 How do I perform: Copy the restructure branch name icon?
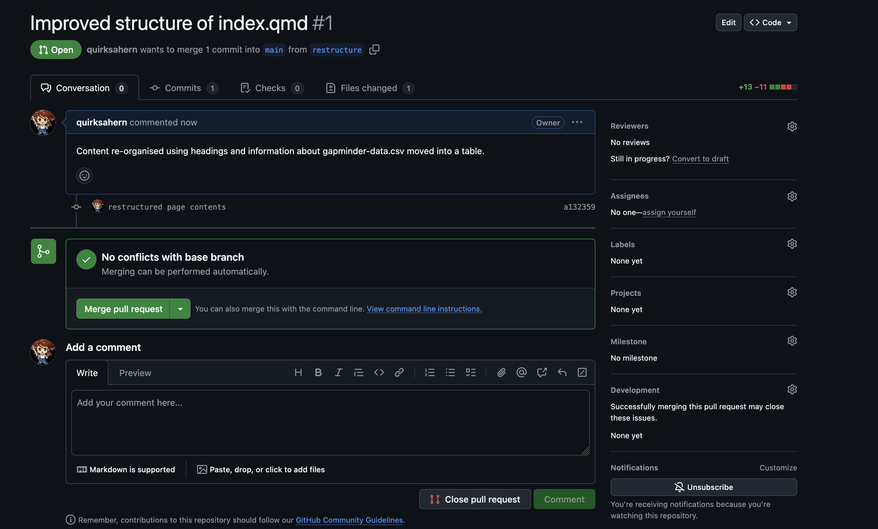tap(374, 49)
